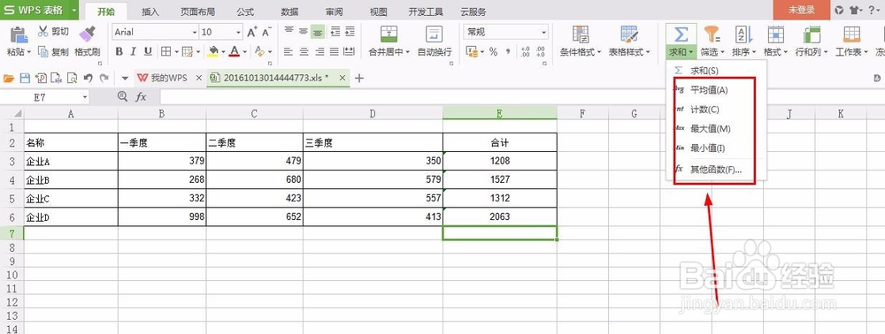The height and width of the screenshot is (334, 885).
Task: Expand the Paste (粘贴) dropdown arrow
Action: click(29, 52)
